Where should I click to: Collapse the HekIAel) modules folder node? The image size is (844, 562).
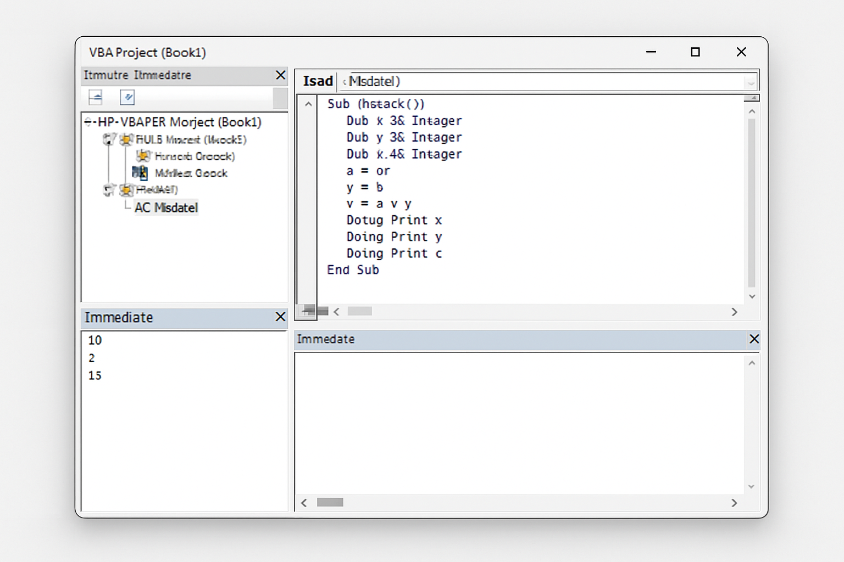click(109, 190)
